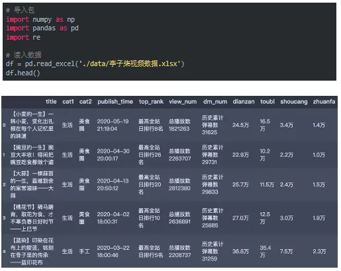341x271 pixels.
Task: Click publish time '2020-05-19 21:19:04'
Action: [113, 125]
